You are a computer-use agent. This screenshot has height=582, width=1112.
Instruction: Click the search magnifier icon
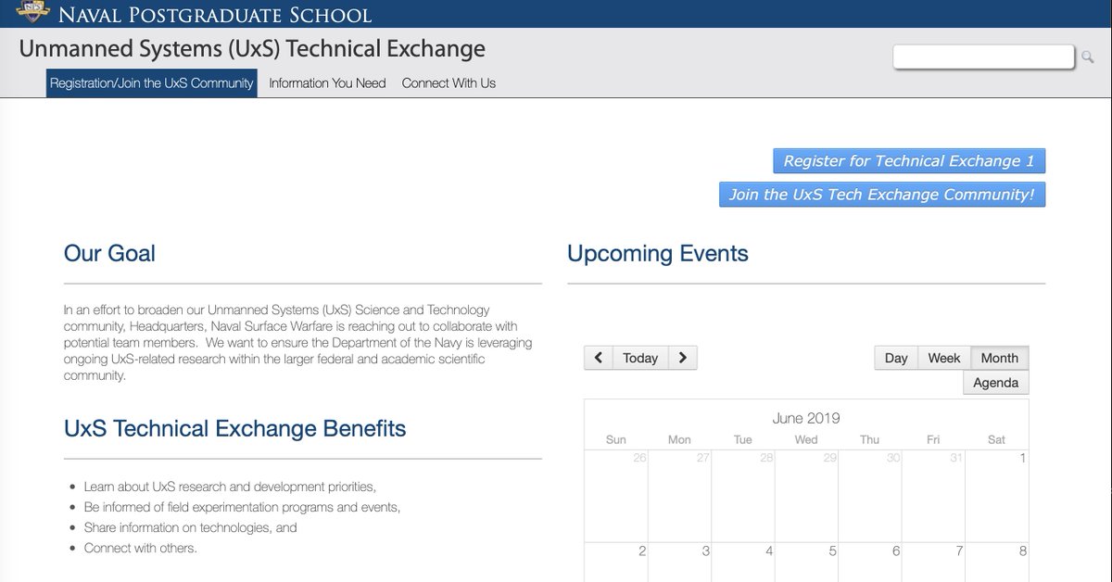1088,57
